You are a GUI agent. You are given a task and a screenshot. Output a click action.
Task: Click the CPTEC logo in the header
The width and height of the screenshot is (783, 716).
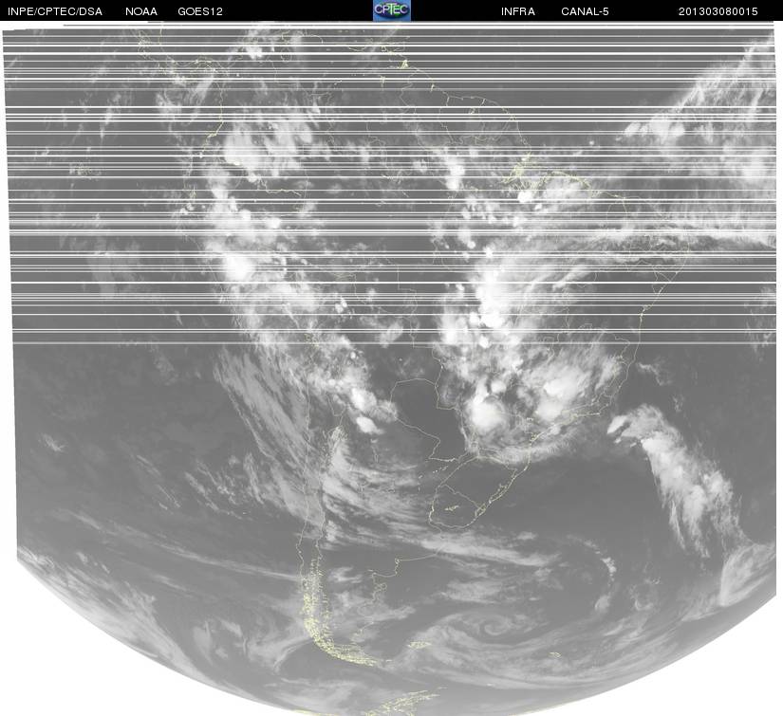(x=392, y=10)
